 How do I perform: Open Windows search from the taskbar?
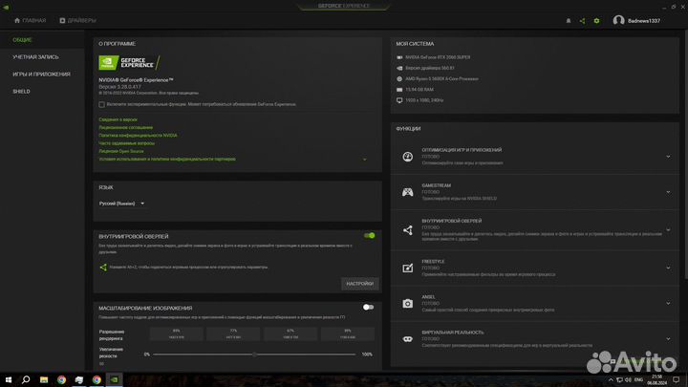[x=26, y=379]
